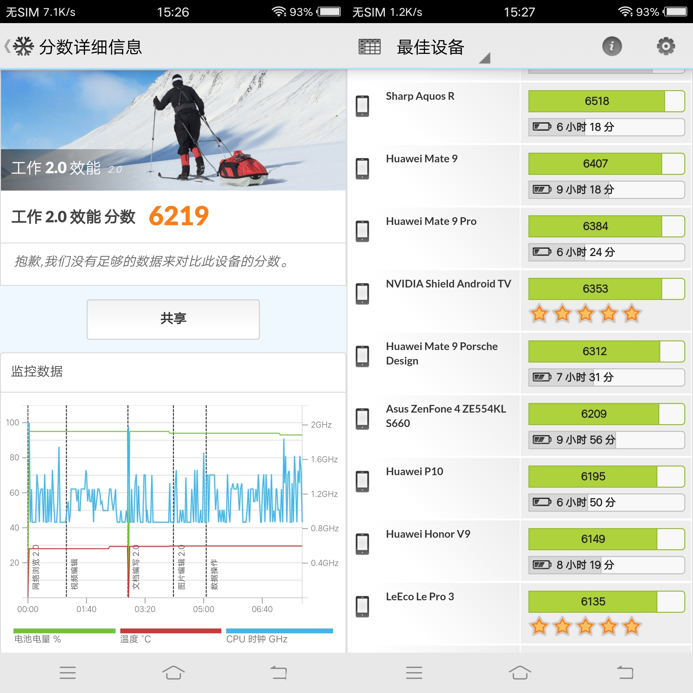
Task: Tap the back arrow beside 分数详细信息
Action: pyautogui.click(x=7, y=47)
